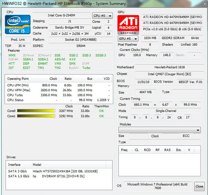Click the AVX feature label

pyautogui.click(x=73, y=59)
